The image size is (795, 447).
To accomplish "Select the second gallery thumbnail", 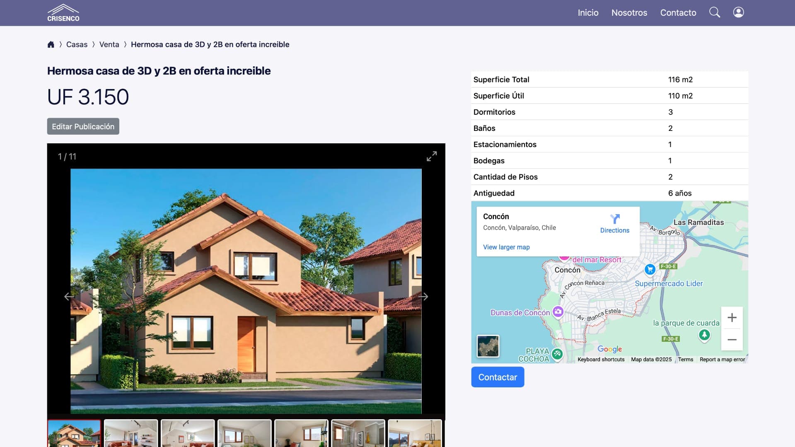I will tap(131, 433).
